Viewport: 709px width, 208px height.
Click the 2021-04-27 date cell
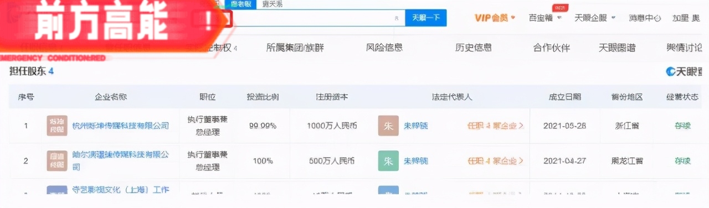pyautogui.click(x=565, y=161)
